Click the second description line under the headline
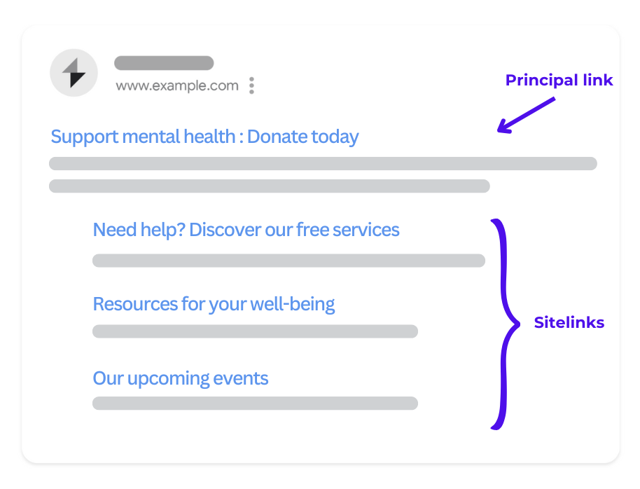This screenshot has width=640, height=489. 270,186
